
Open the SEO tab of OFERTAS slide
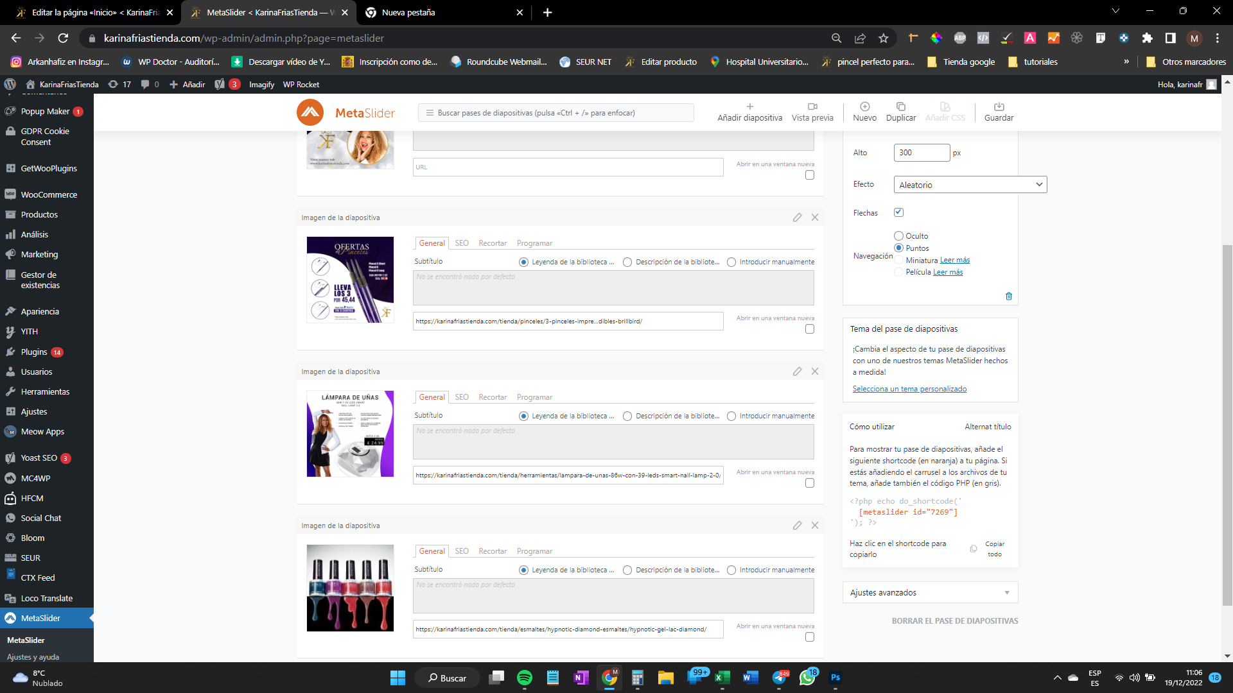462,243
